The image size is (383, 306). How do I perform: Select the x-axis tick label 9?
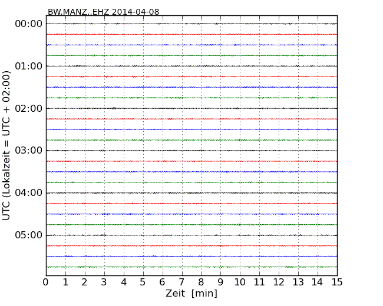[x=220, y=282]
